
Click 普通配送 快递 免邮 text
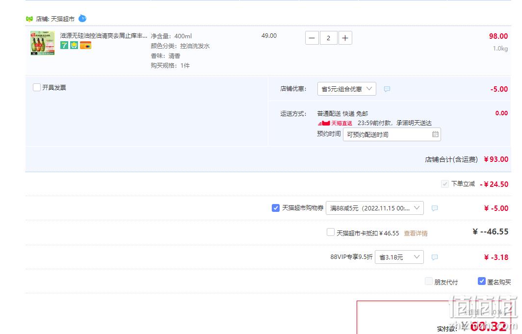pyautogui.click(x=342, y=114)
